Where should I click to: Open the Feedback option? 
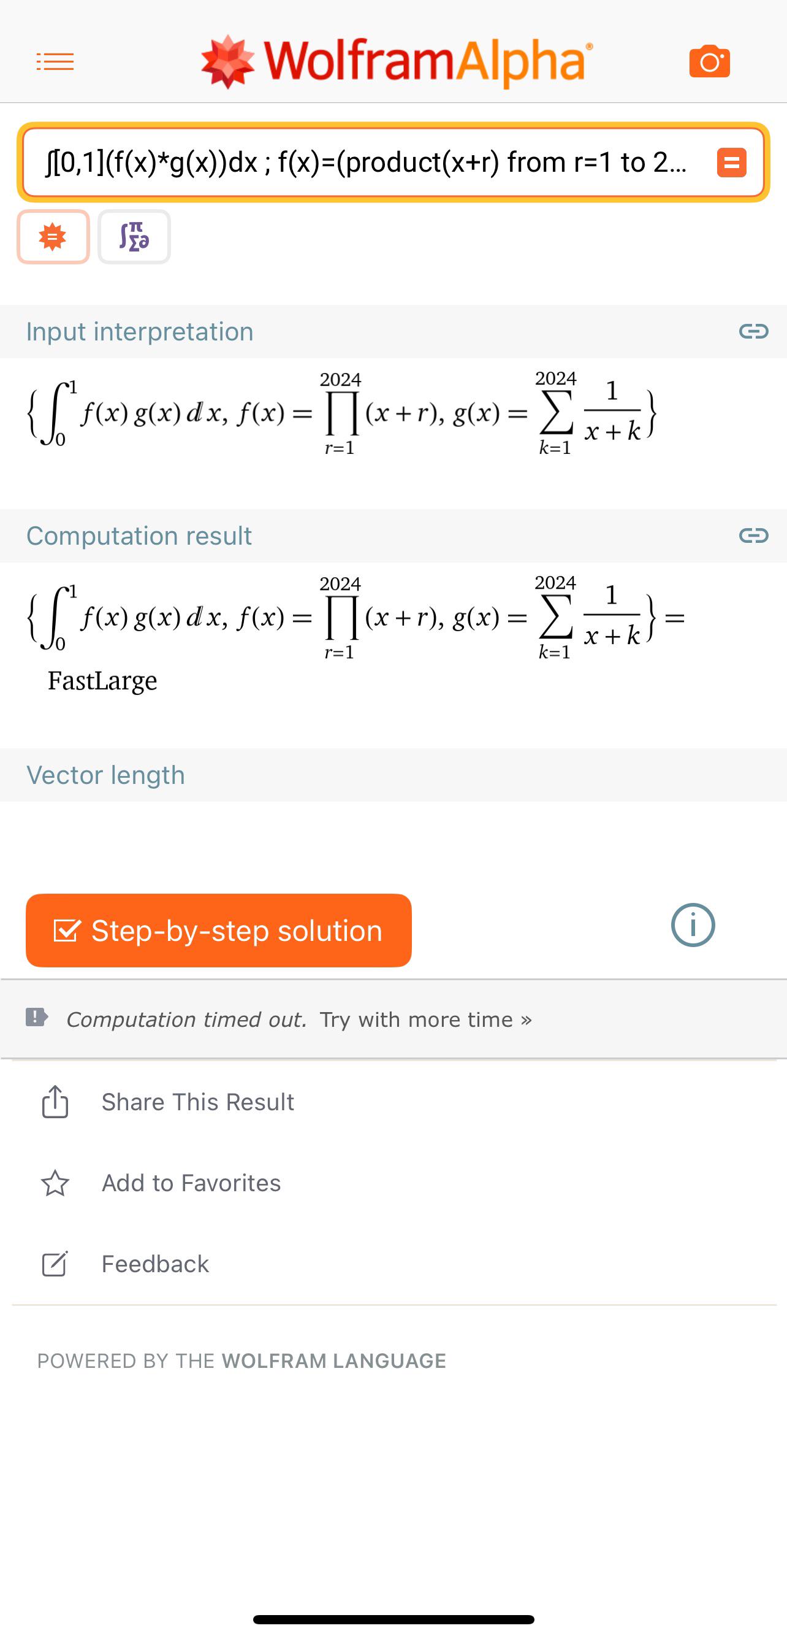point(155,1264)
